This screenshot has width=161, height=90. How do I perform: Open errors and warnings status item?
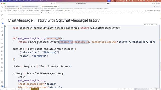pyautogui.click(x=17, y=89)
